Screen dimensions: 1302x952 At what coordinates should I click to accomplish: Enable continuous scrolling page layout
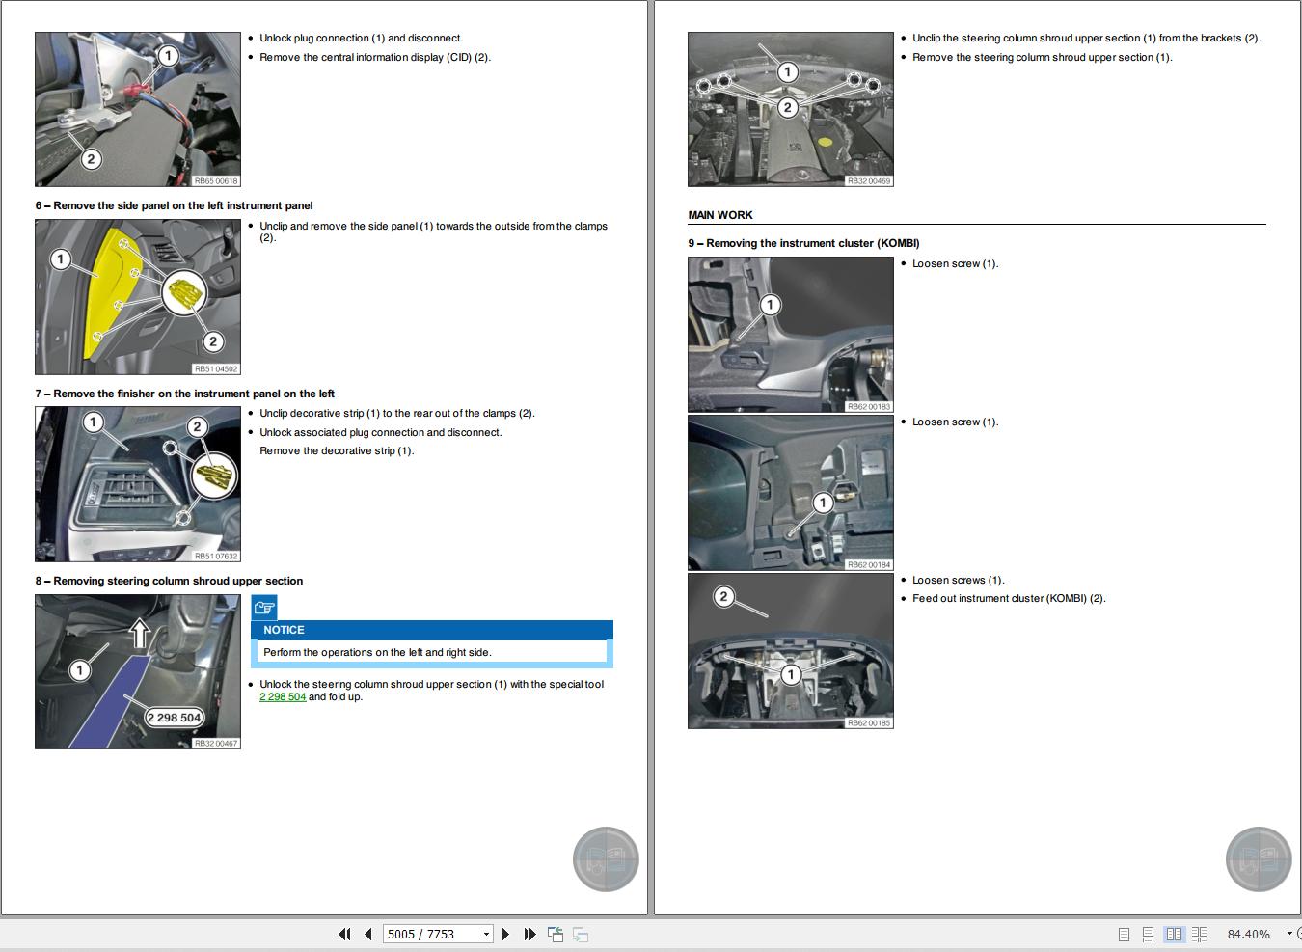1148,934
